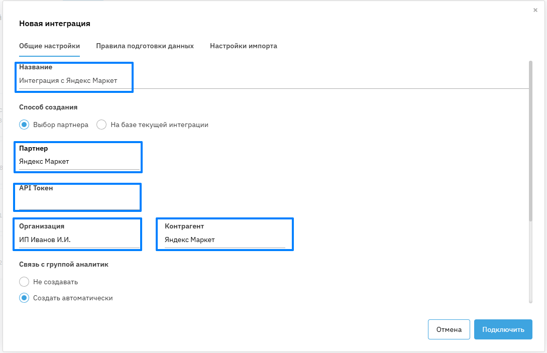The image size is (547, 353).
Task: Enable the Создать автоматически option
Action: pos(24,298)
